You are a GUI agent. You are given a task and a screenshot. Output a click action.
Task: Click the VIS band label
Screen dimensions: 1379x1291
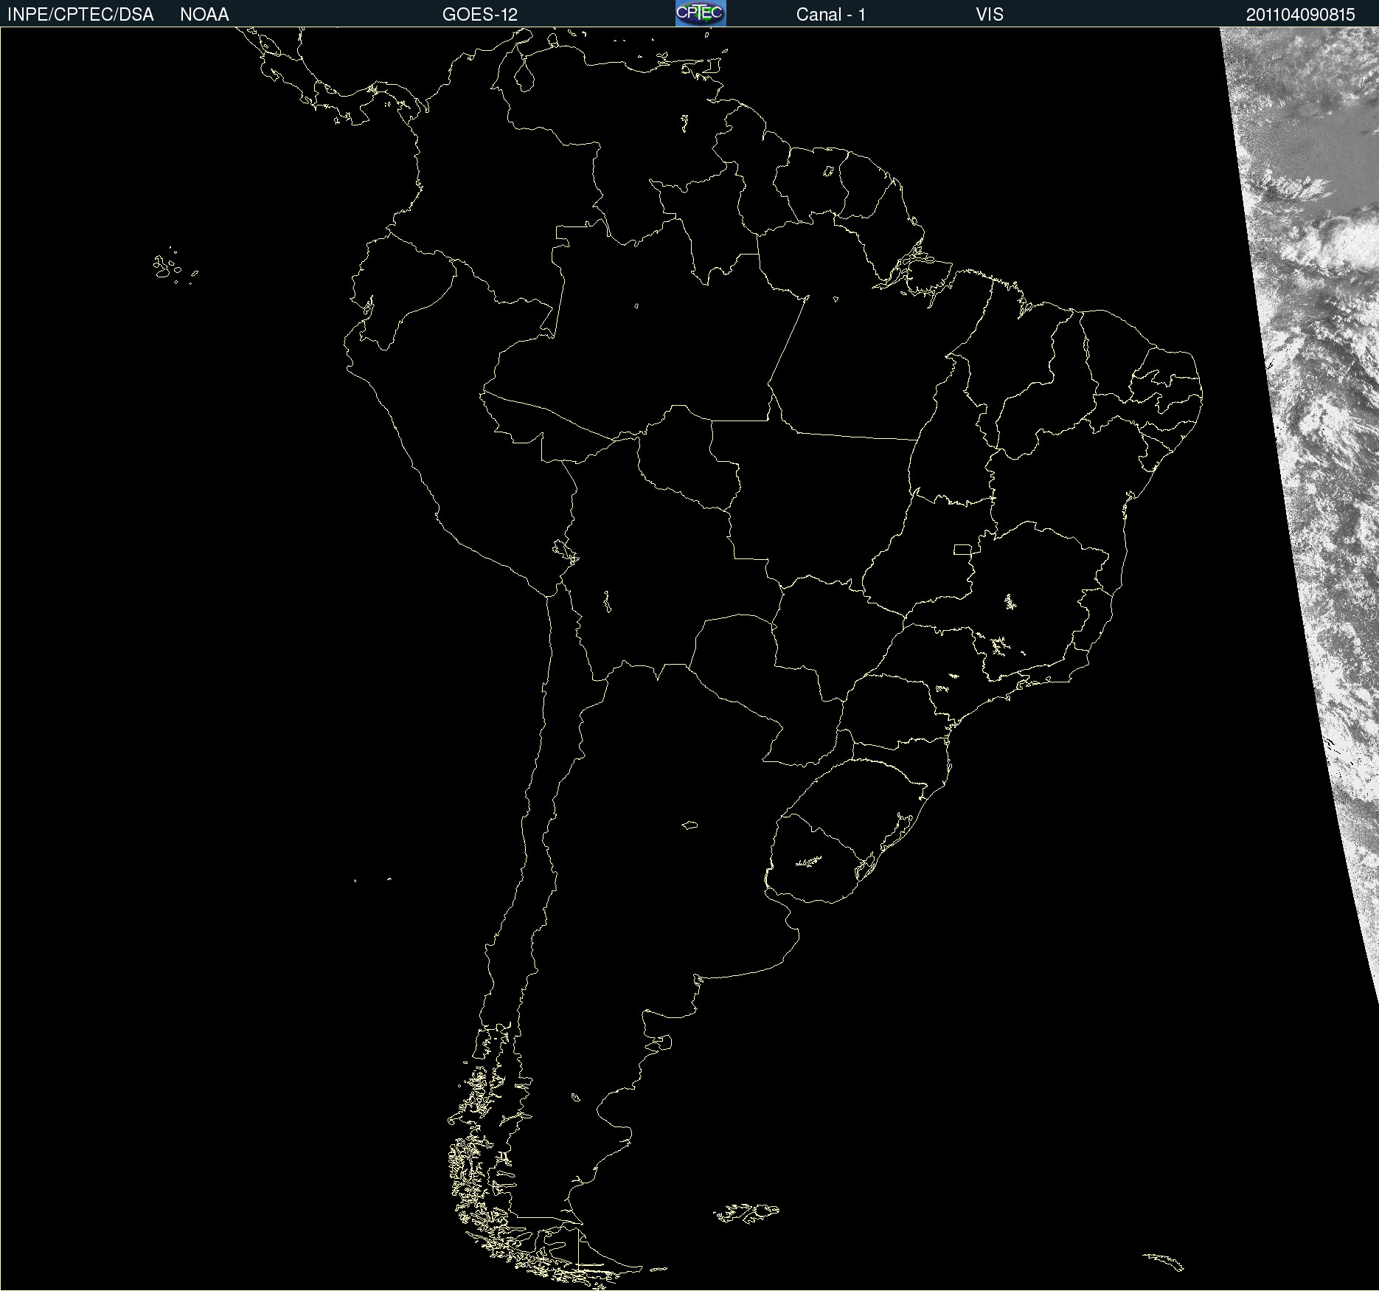point(990,15)
